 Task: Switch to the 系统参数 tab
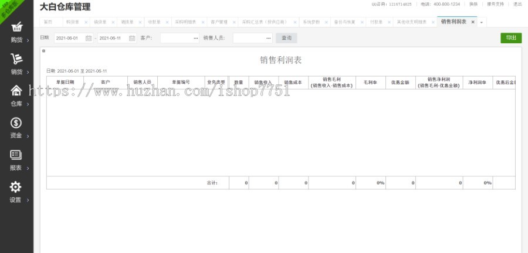pos(311,22)
